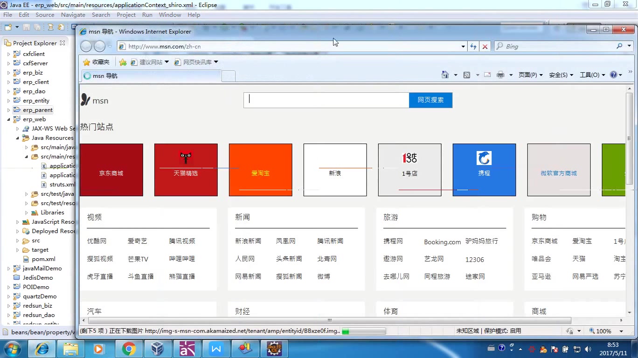Viewport: 638px width, 358px height.
Task: Expand the erp_biz project in Project Explorer
Action: tap(8, 73)
